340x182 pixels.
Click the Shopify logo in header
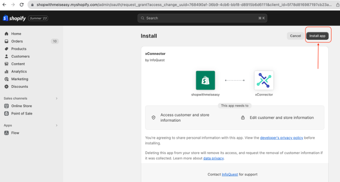(15, 18)
